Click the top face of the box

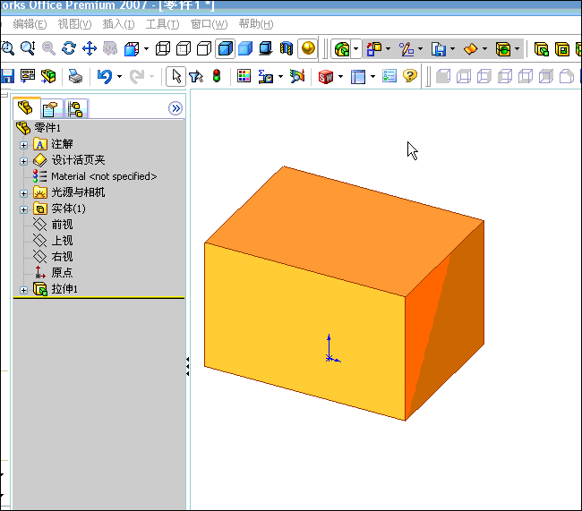coord(346,230)
